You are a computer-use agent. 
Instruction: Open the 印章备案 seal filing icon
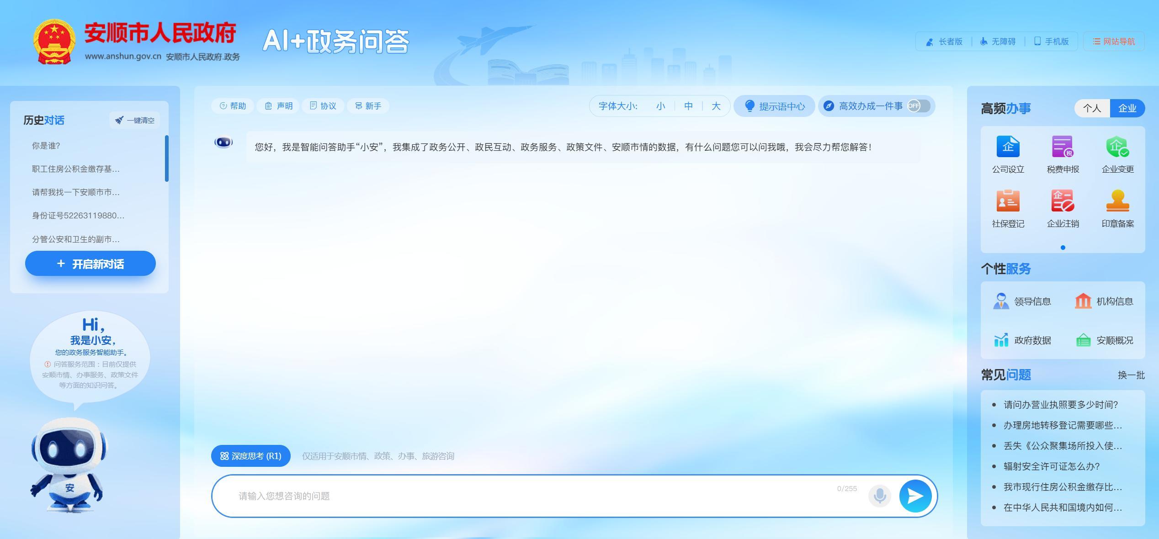(x=1117, y=201)
